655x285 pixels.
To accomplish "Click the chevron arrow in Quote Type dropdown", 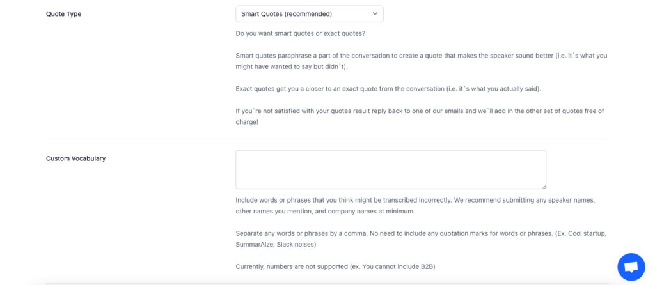I will coord(375,14).
